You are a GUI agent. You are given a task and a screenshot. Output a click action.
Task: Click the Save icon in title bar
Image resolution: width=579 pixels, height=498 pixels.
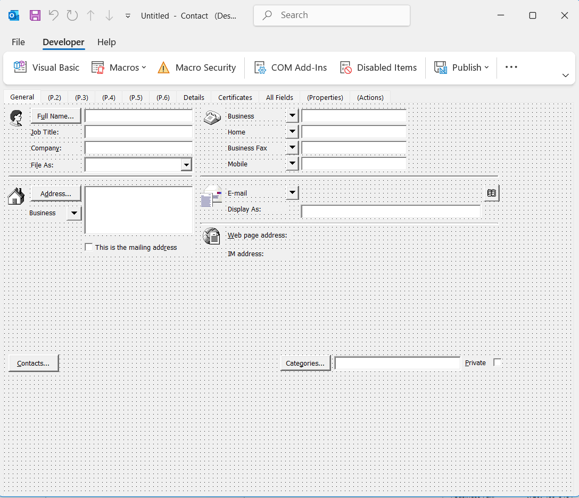tap(35, 15)
